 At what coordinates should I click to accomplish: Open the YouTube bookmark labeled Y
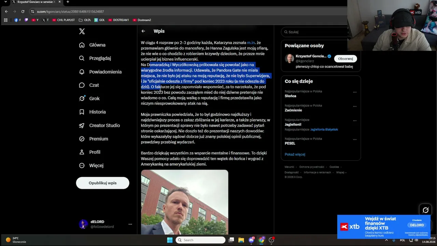click(x=35, y=20)
